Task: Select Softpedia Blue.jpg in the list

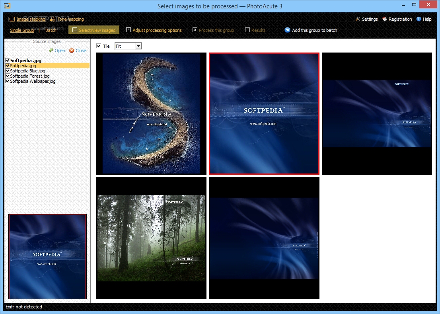Action: click(27, 71)
